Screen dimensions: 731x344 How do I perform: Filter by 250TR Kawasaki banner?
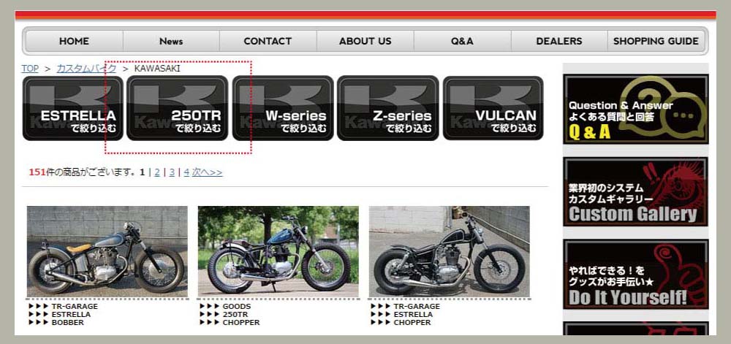coord(177,108)
